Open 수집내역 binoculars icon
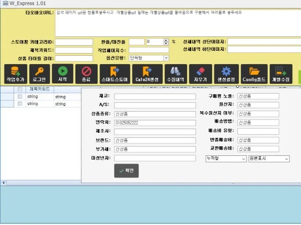The width and height of the screenshot is (301, 225). pyautogui.click(x=175, y=73)
